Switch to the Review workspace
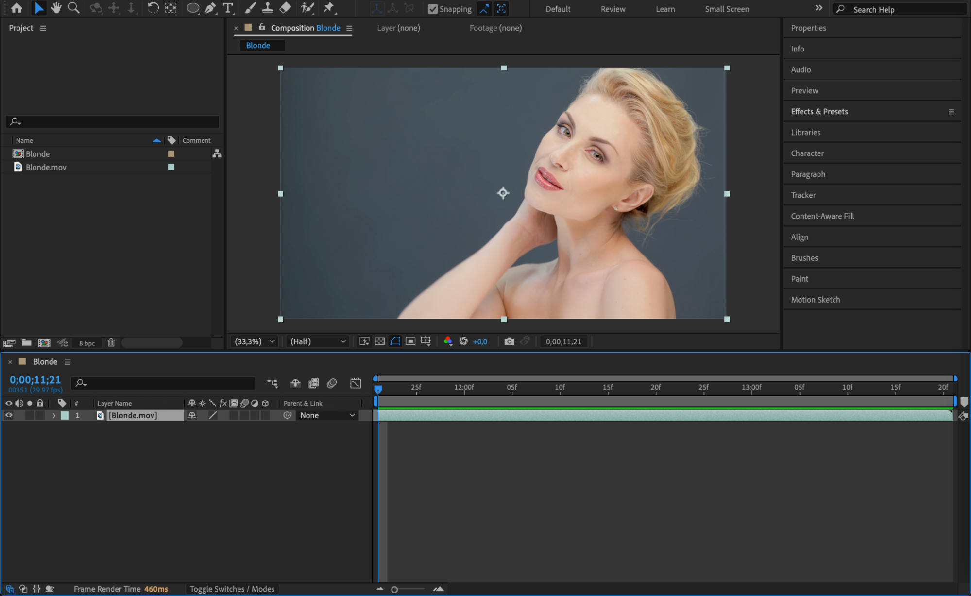Screen dimensions: 971x596 [x=613, y=9]
